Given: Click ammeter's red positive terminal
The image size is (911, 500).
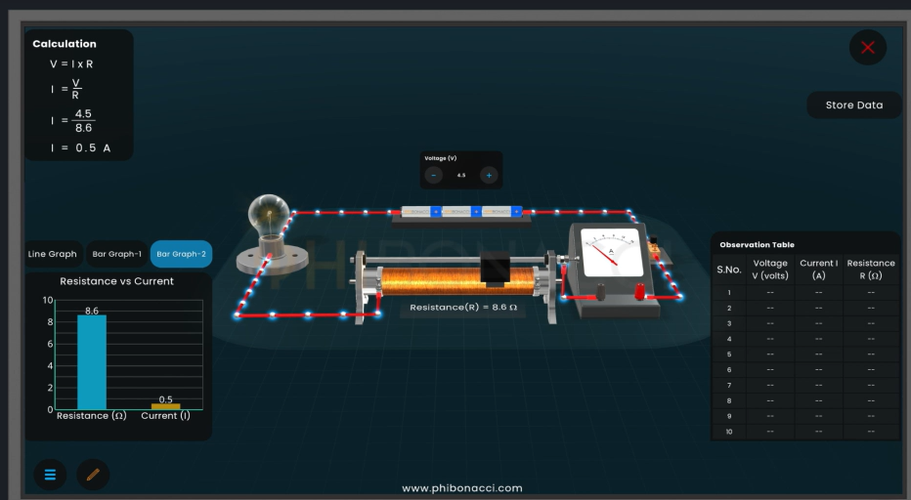Looking at the screenshot, I should click(x=638, y=290).
